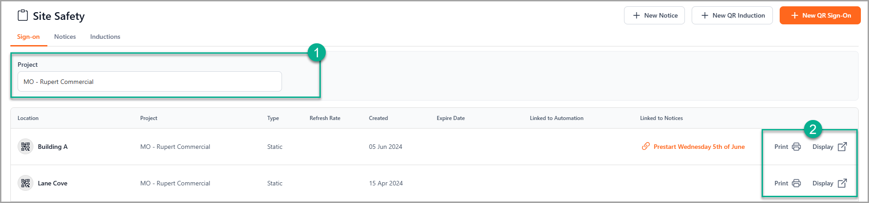Select the Building A location name
This screenshot has width=869, height=203.
[53, 147]
